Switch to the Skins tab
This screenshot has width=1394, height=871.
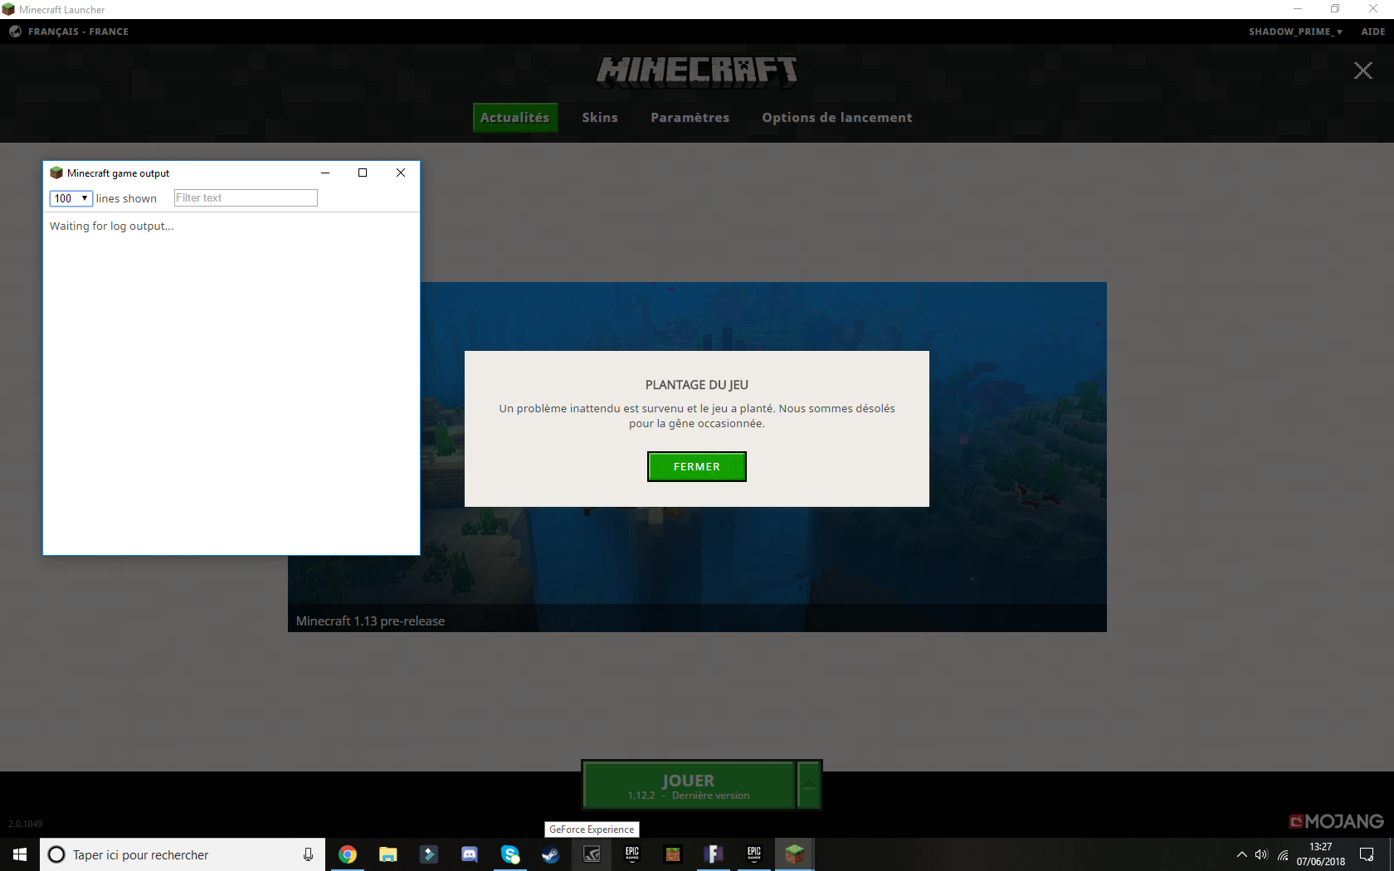(600, 118)
